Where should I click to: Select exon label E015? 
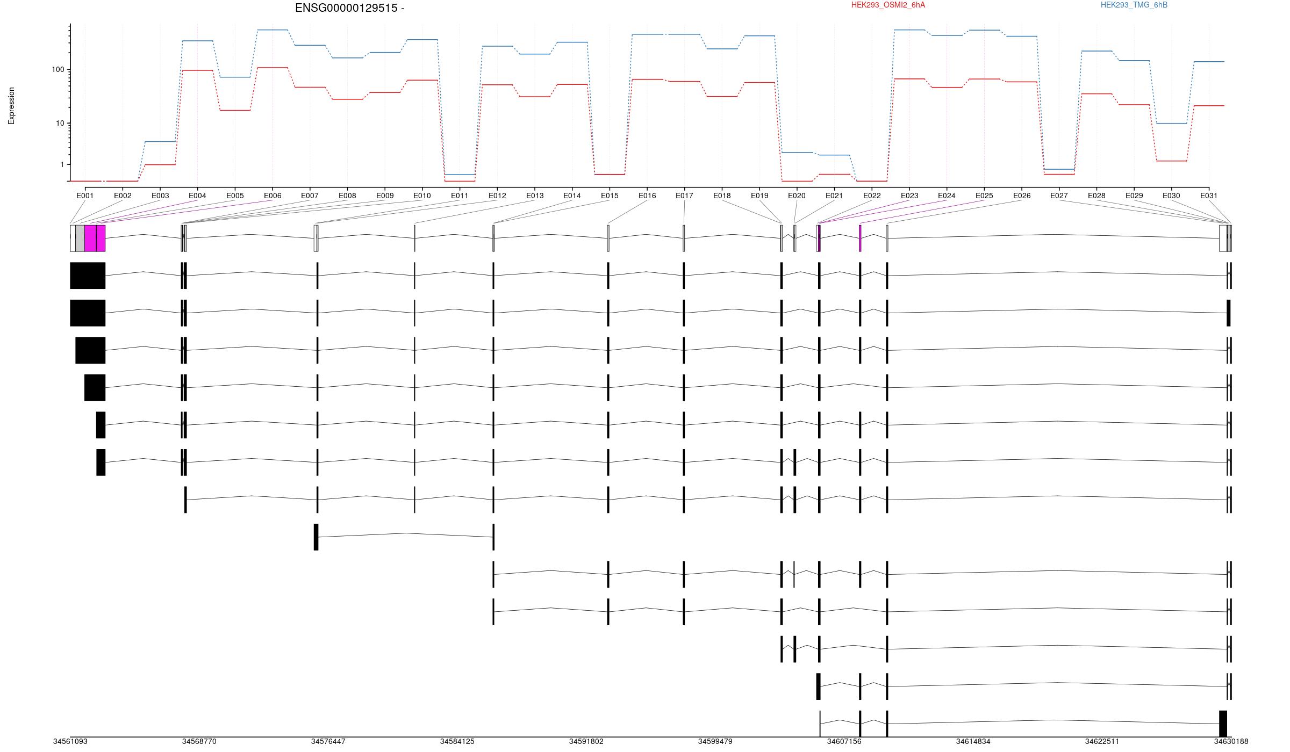(x=610, y=196)
